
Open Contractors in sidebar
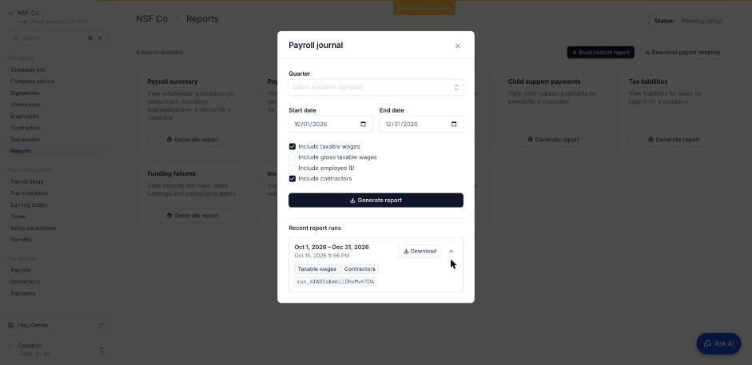26,128
